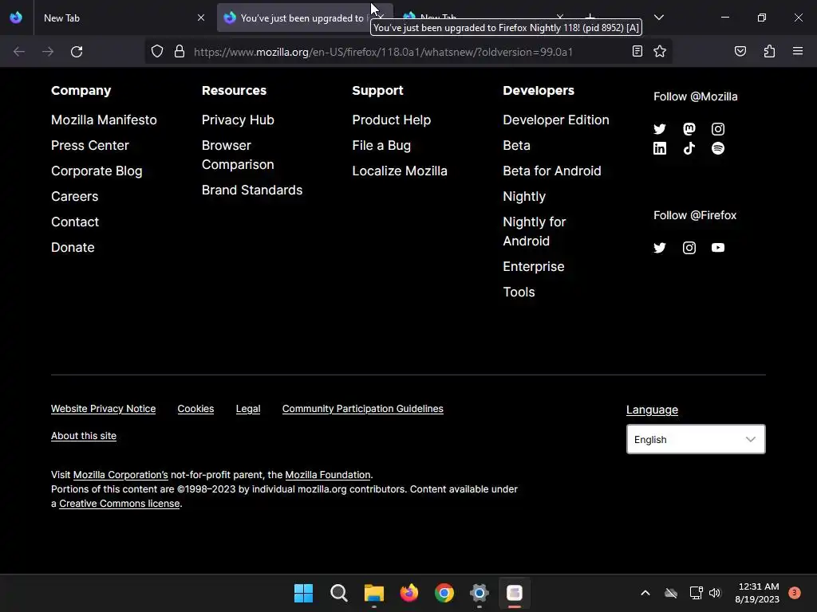Reload the current page
The height and width of the screenshot is (612, 817).
77,52
